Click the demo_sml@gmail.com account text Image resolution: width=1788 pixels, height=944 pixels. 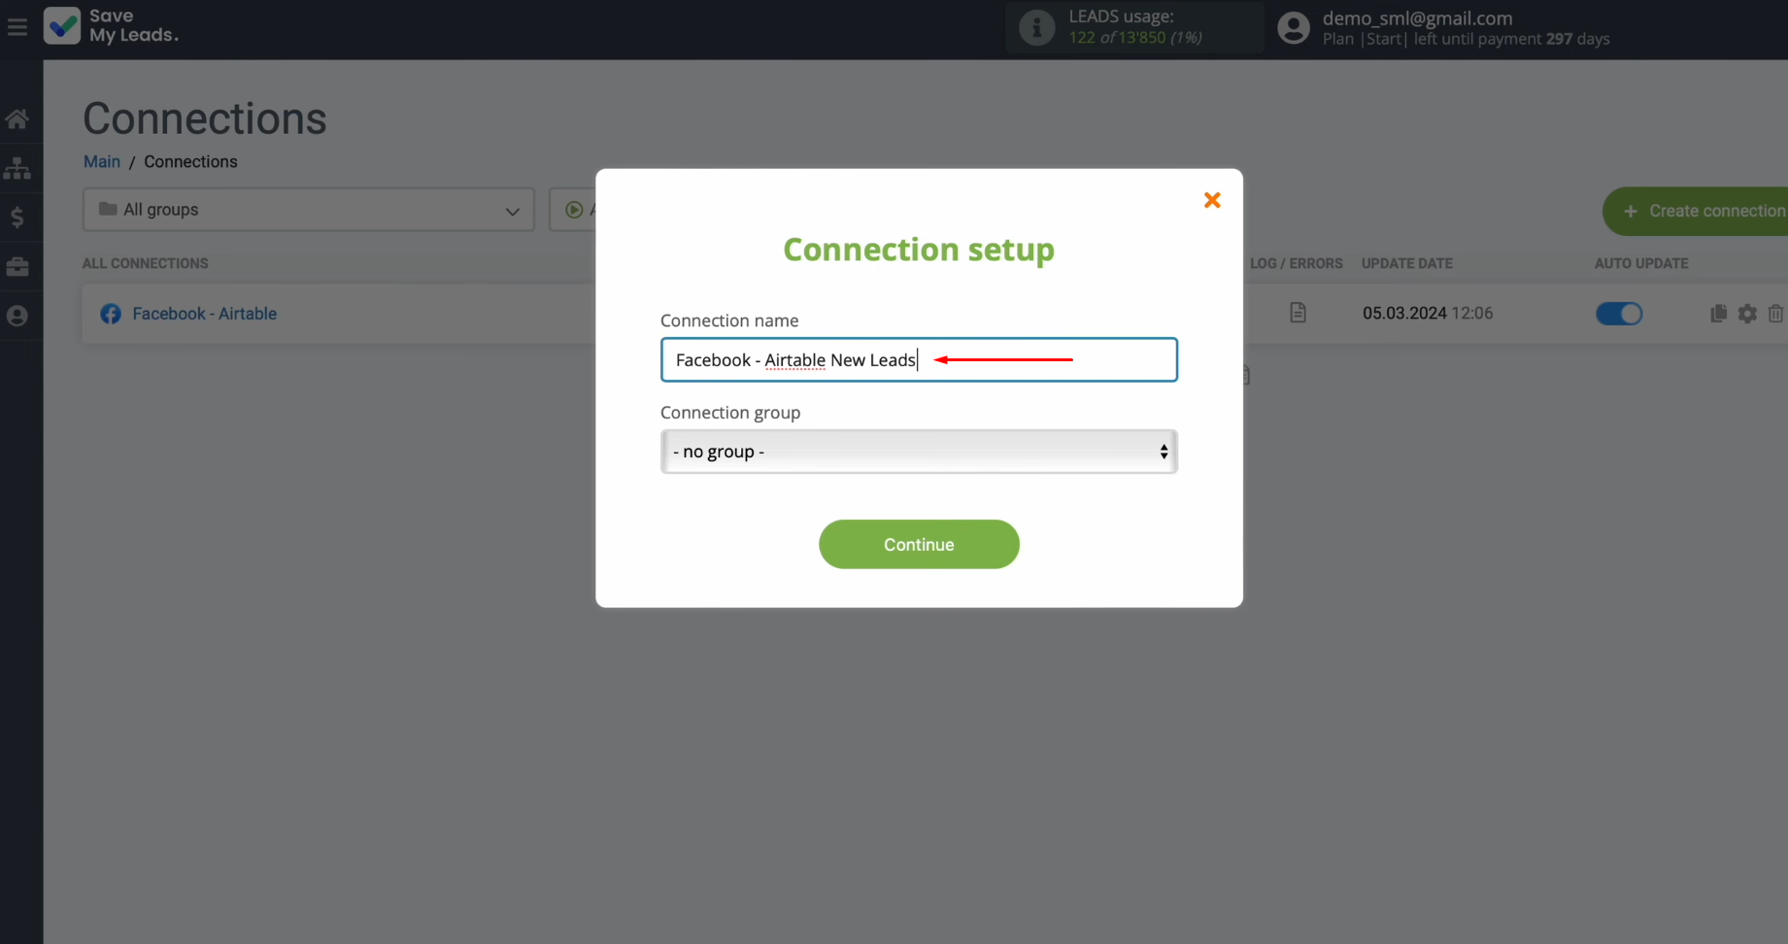tap(1417, 18)
